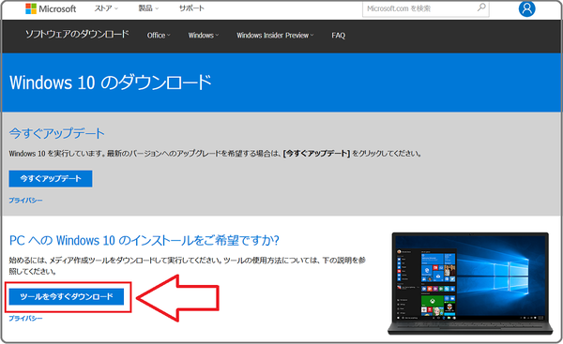This screenshot has width=563, height=344.
Task: Expand Windows Insider Preview dropdown
Action: pos(275,36)
